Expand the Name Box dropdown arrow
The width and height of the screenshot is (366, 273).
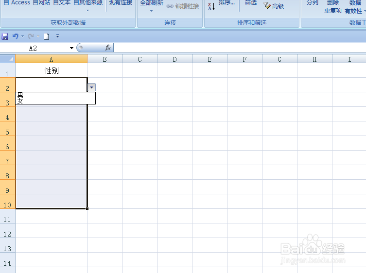(x=71, y=48)
